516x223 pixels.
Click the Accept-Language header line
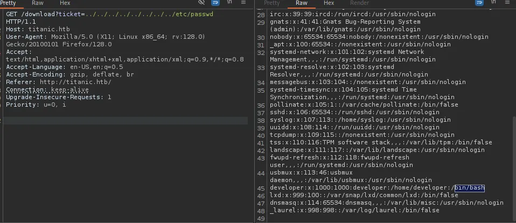tap(65, 67)
